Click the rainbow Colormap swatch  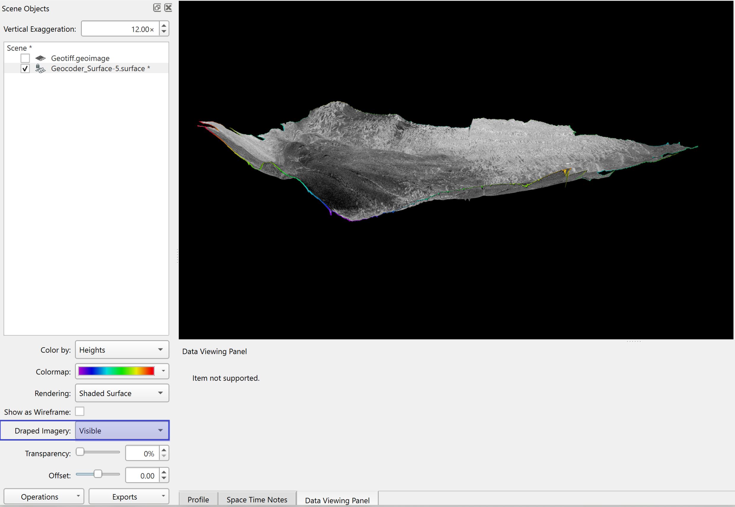(x=116, y=371)
